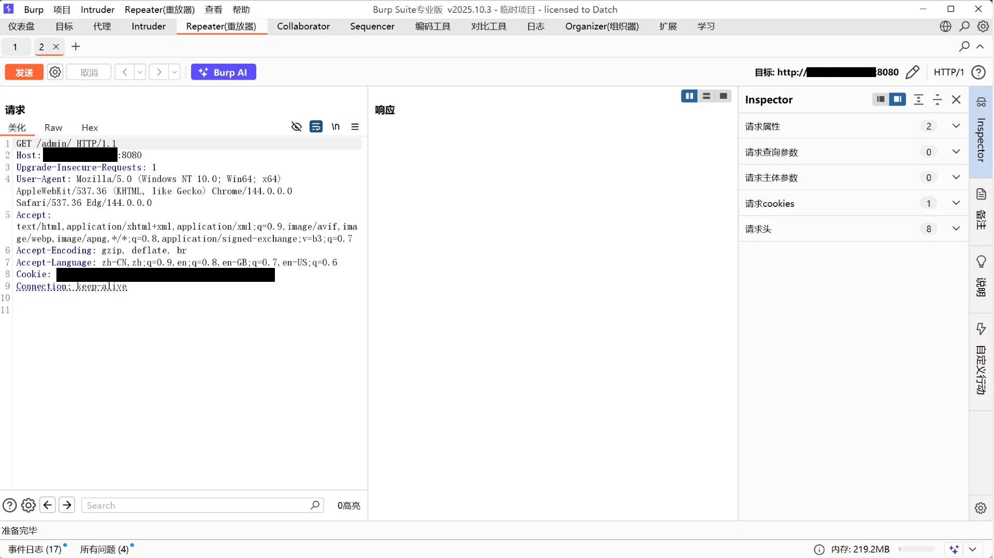The height and width of the screenshot is (558, 994).
Task: Go to next request in history
Action: tap(159, 72)
